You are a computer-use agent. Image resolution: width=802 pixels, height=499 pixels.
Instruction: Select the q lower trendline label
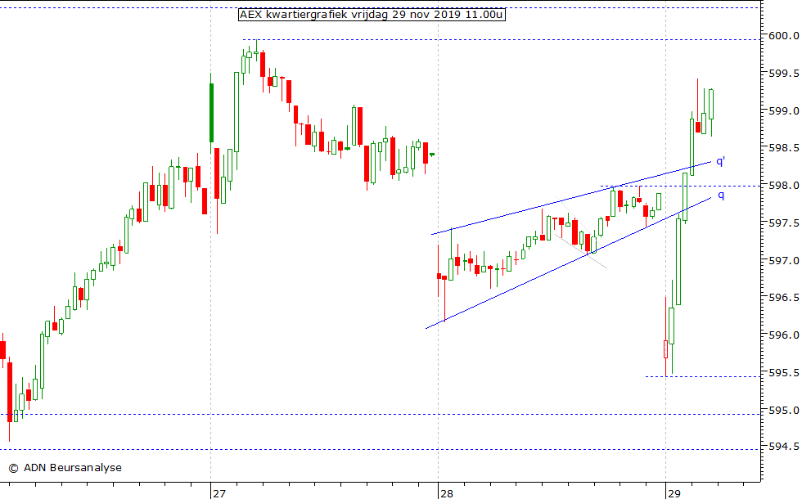coord(720,195)
